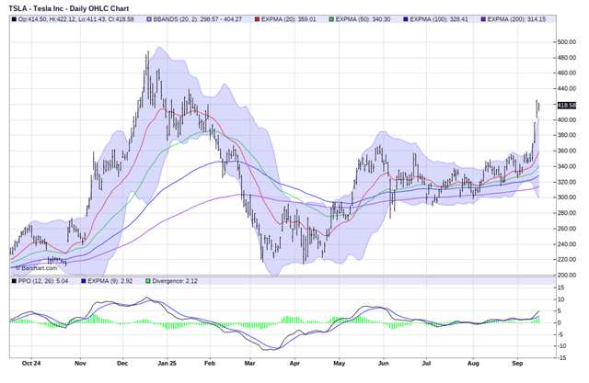Click the 'Mar' date axis label
Screen dimensions: 589x383
[249, 364]
